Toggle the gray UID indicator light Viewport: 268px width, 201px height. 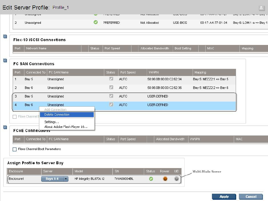click(x=176, y=179)
